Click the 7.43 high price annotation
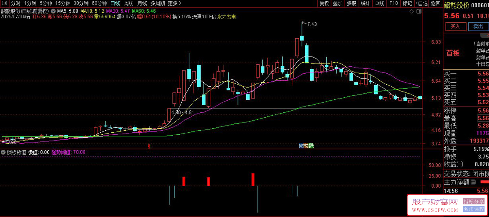 (312, 24)
